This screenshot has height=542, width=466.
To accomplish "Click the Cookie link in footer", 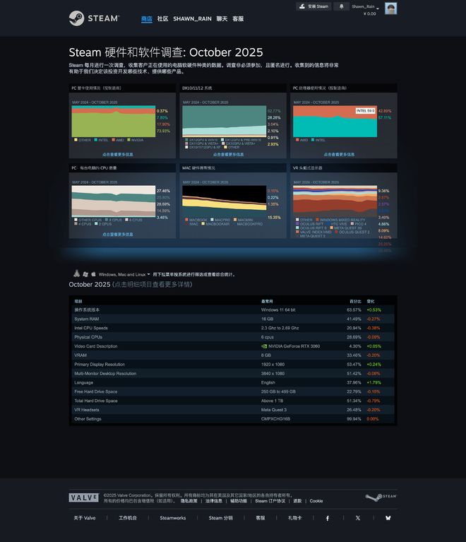I will 316,501.
